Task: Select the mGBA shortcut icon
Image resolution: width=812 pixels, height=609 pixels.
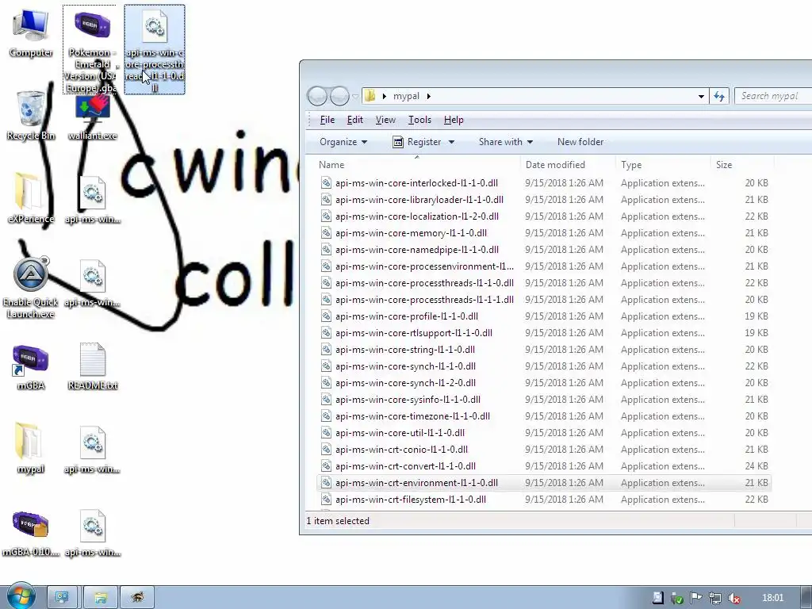Action: point(31,366)
